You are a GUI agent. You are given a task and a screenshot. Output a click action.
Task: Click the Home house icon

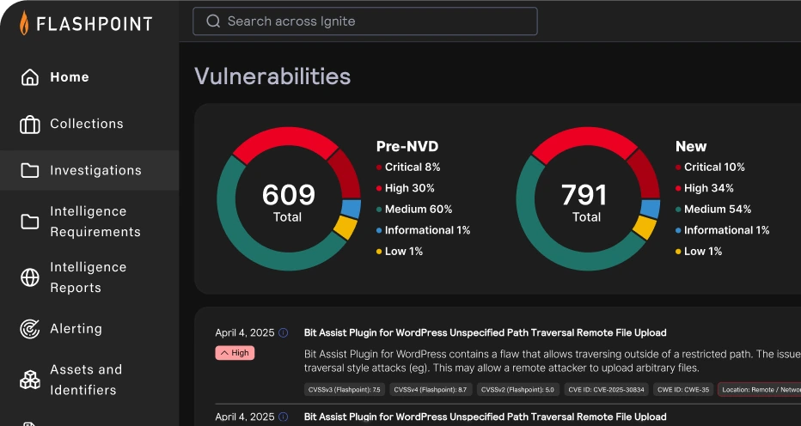[29, 77]
